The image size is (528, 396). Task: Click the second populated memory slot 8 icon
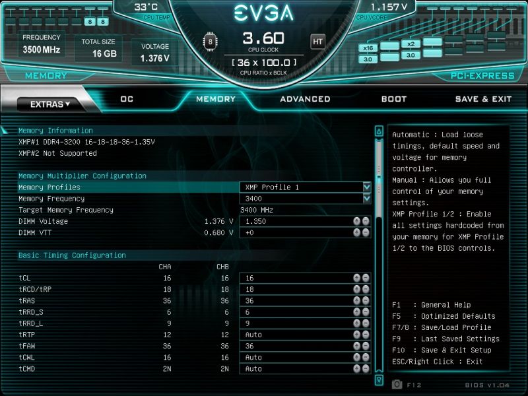pyautogui.click(x=103, y=22)
